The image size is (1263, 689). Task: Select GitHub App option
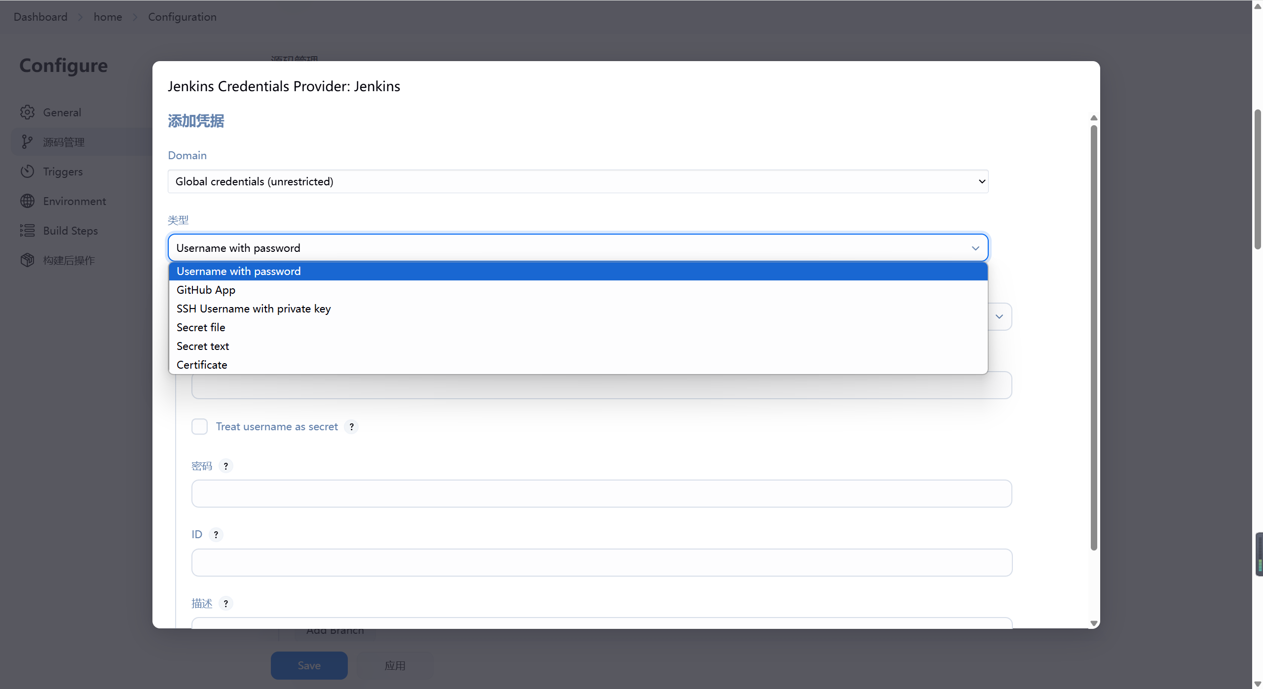(x=578, y=290)
